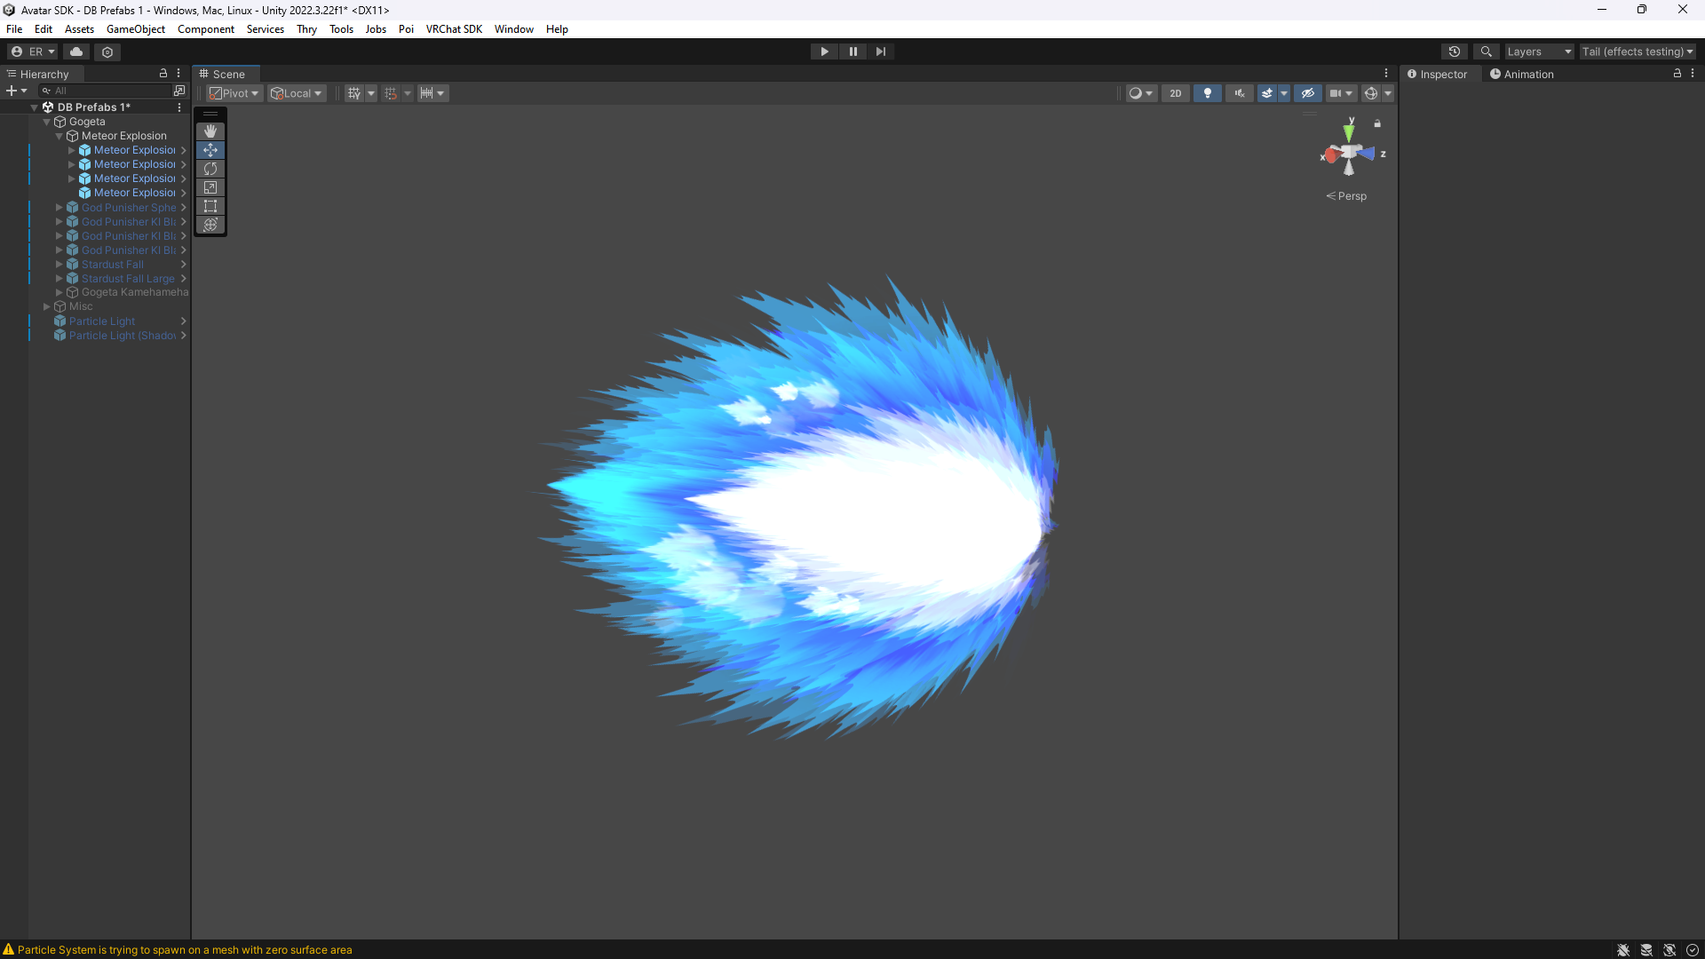Viewport: 1705px width, 959px height.
Task: Click the Hierarchy search field
Action: 107,91
